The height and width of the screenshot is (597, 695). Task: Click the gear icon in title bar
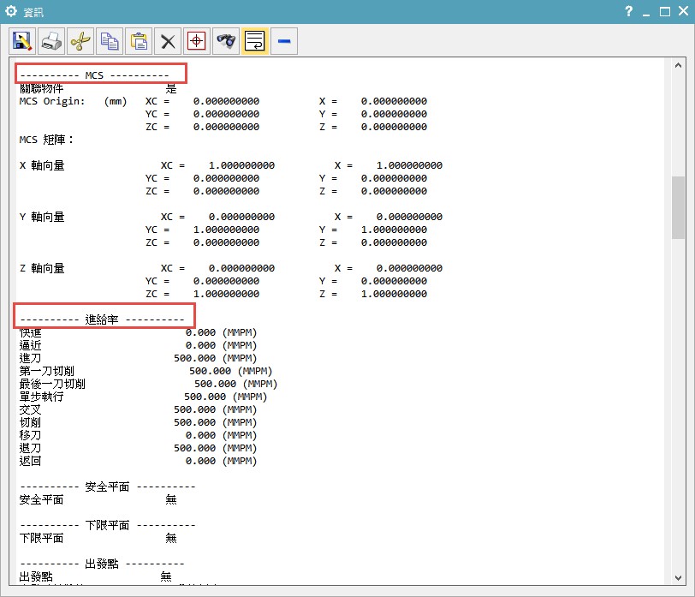click(x=11, y=11)
